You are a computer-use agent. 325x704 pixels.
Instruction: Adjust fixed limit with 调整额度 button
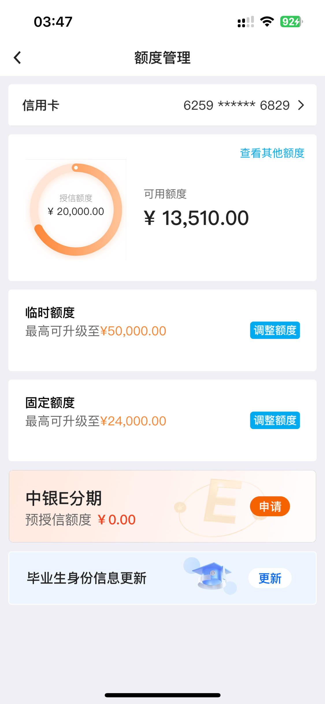pos(275,420)
